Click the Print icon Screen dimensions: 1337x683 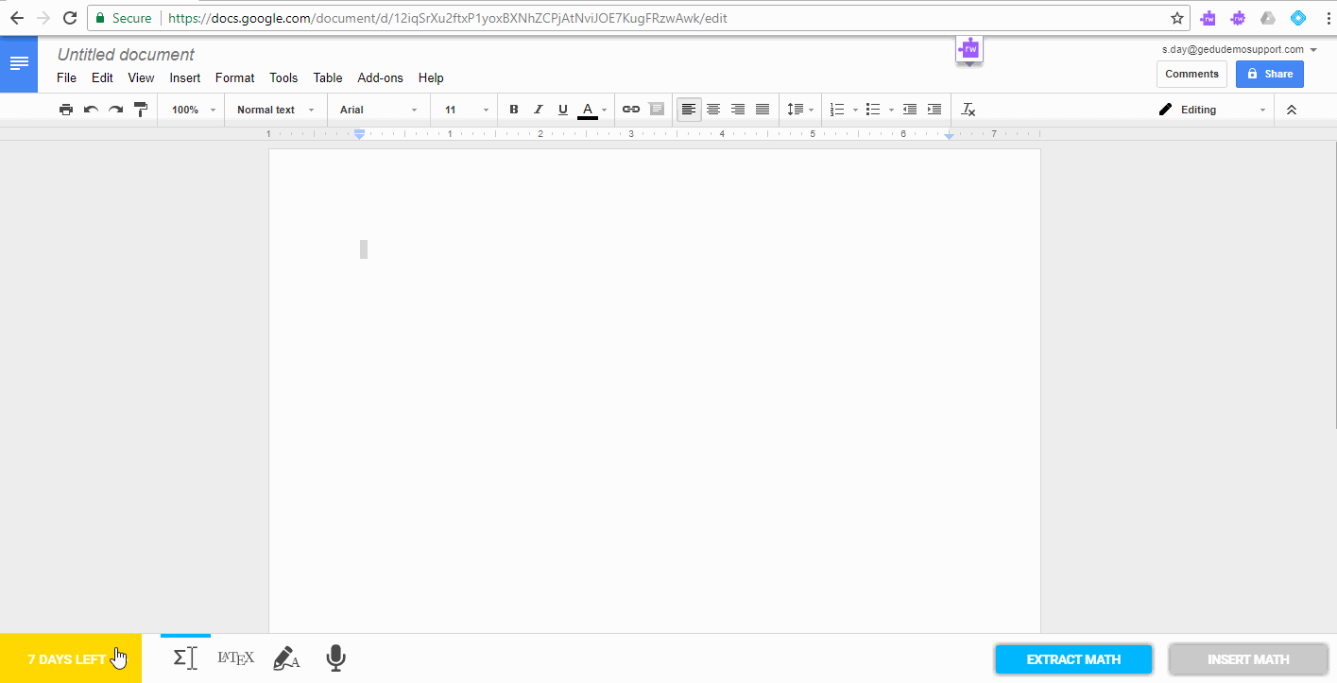[x=66, y=110]
